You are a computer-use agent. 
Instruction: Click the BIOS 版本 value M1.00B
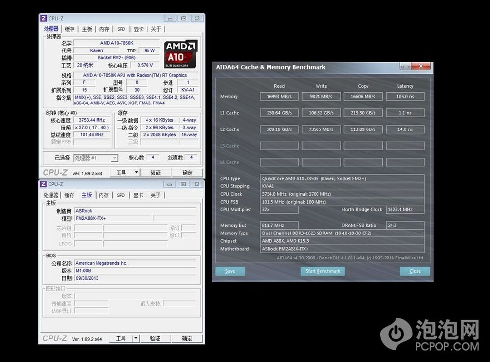135,271
